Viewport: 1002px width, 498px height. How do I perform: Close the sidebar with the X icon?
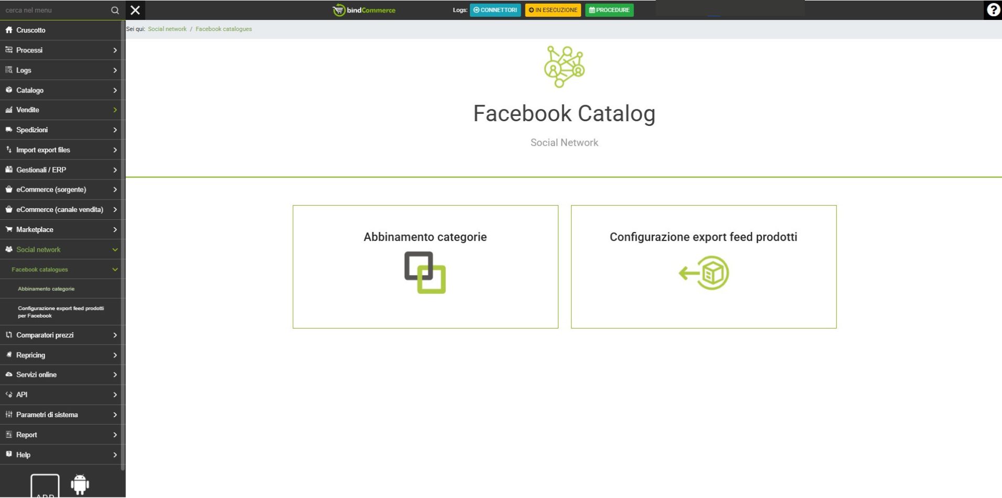click(135, 10)
